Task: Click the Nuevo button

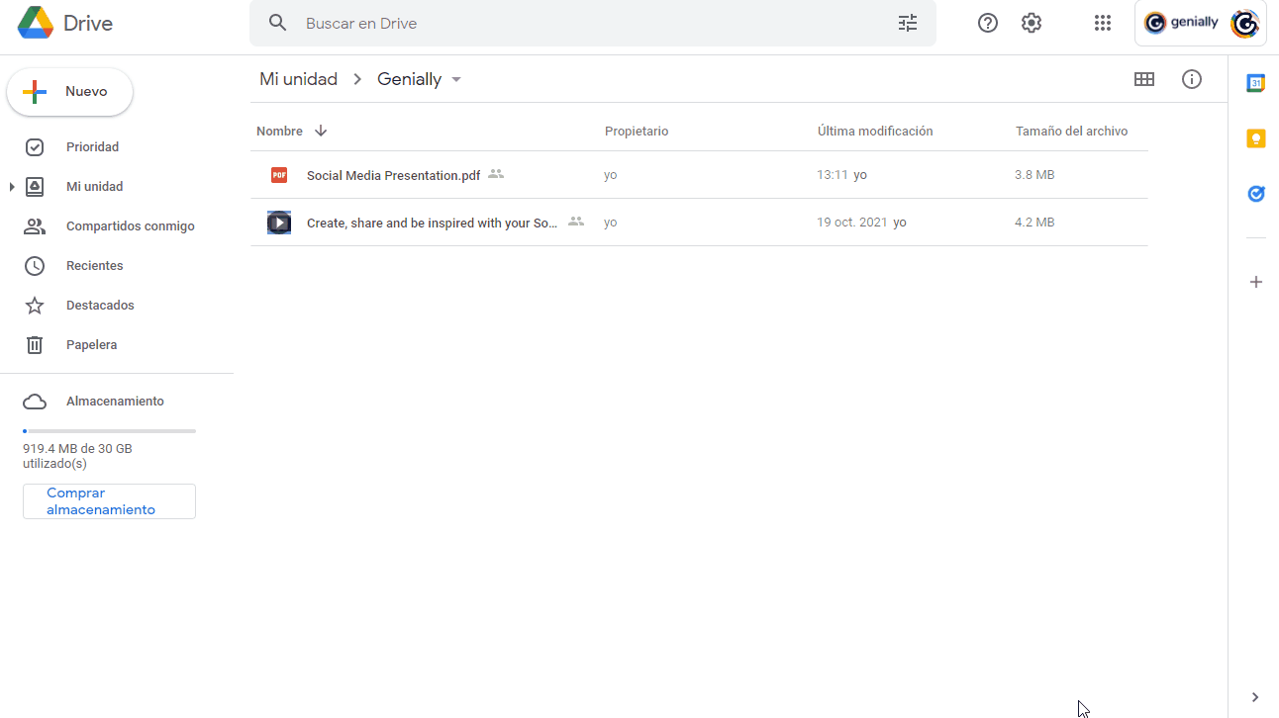Action: tap(70, 92)
